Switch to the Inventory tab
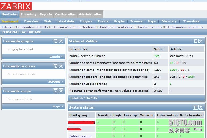The height and width of the screenshot is (138, 207). (29, 14)
